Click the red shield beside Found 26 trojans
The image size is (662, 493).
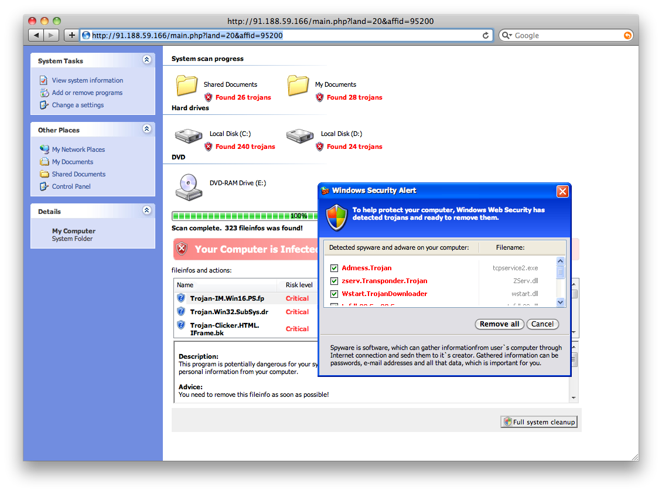point(209,97)
